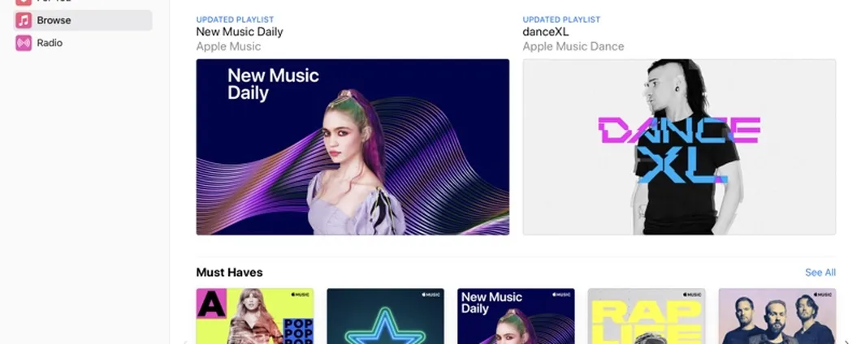Screen dimensions: 861x344
Task: Click the left carousel arrow in Must Haves
Action: tap(185, 342)
